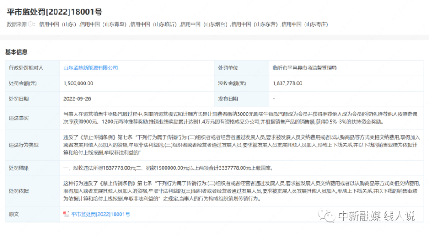Open the 平市监处罚[2022]18001号 original document link
The height and width of the screenshot is (235, 429).
click(x=100, y=214)
